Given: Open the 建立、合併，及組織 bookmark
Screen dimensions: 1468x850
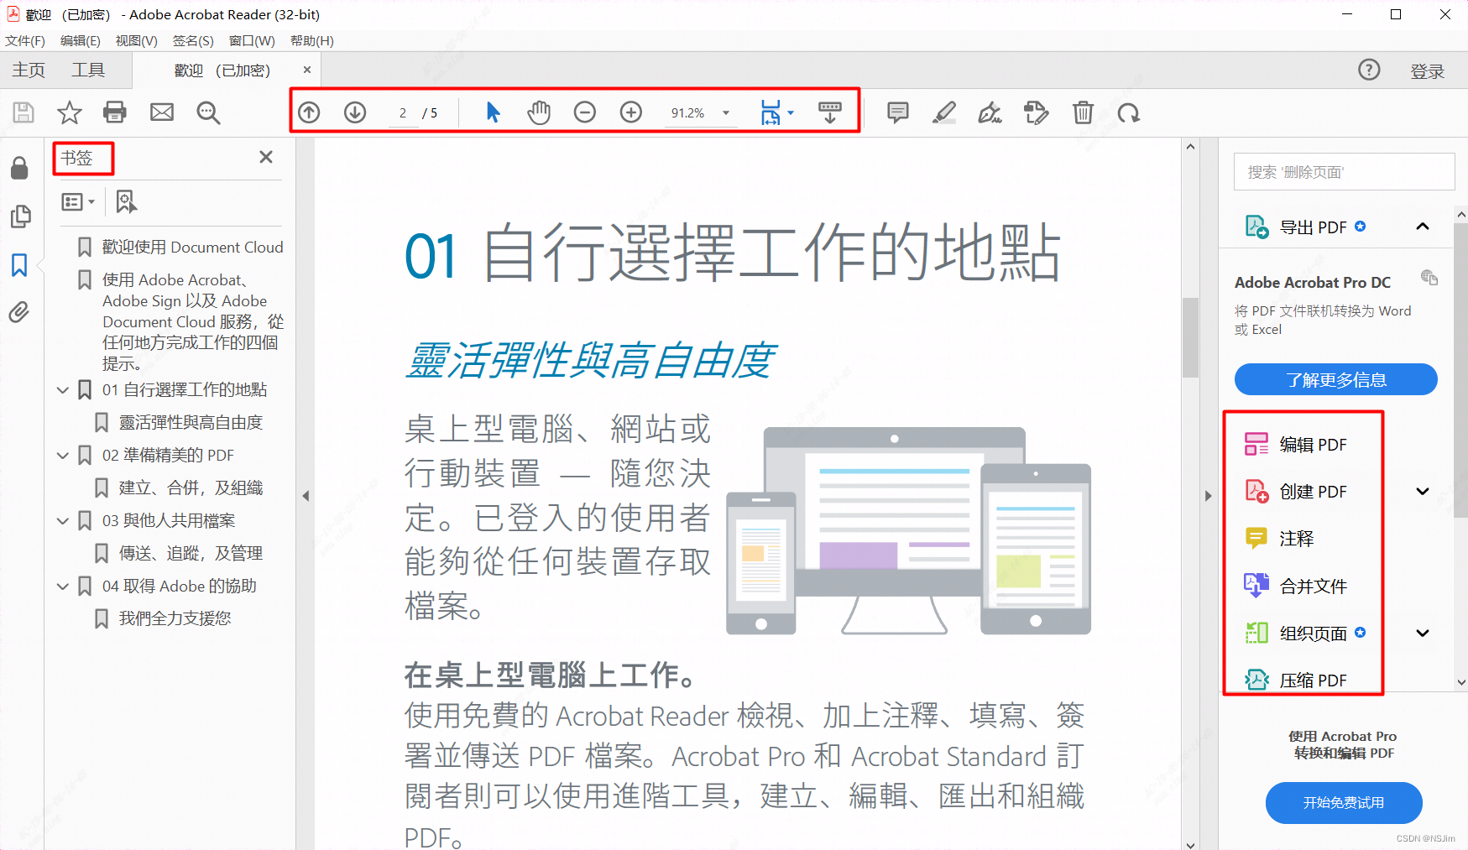Looking at the screenshot, I should pyautogui.click(x=191, y=488).
